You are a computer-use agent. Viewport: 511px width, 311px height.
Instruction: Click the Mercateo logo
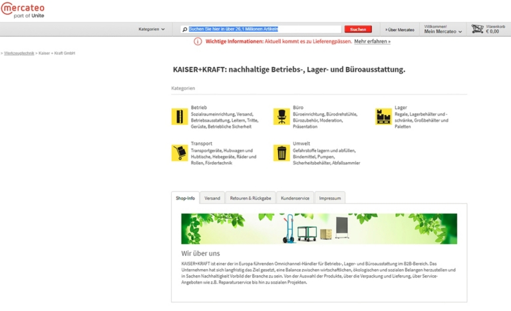pos(23,10)
